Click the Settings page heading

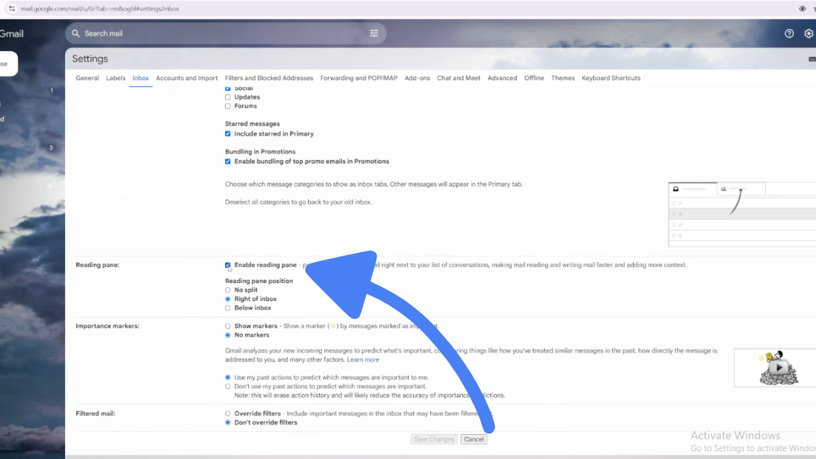pyautogui.click(x=90, y=59)
